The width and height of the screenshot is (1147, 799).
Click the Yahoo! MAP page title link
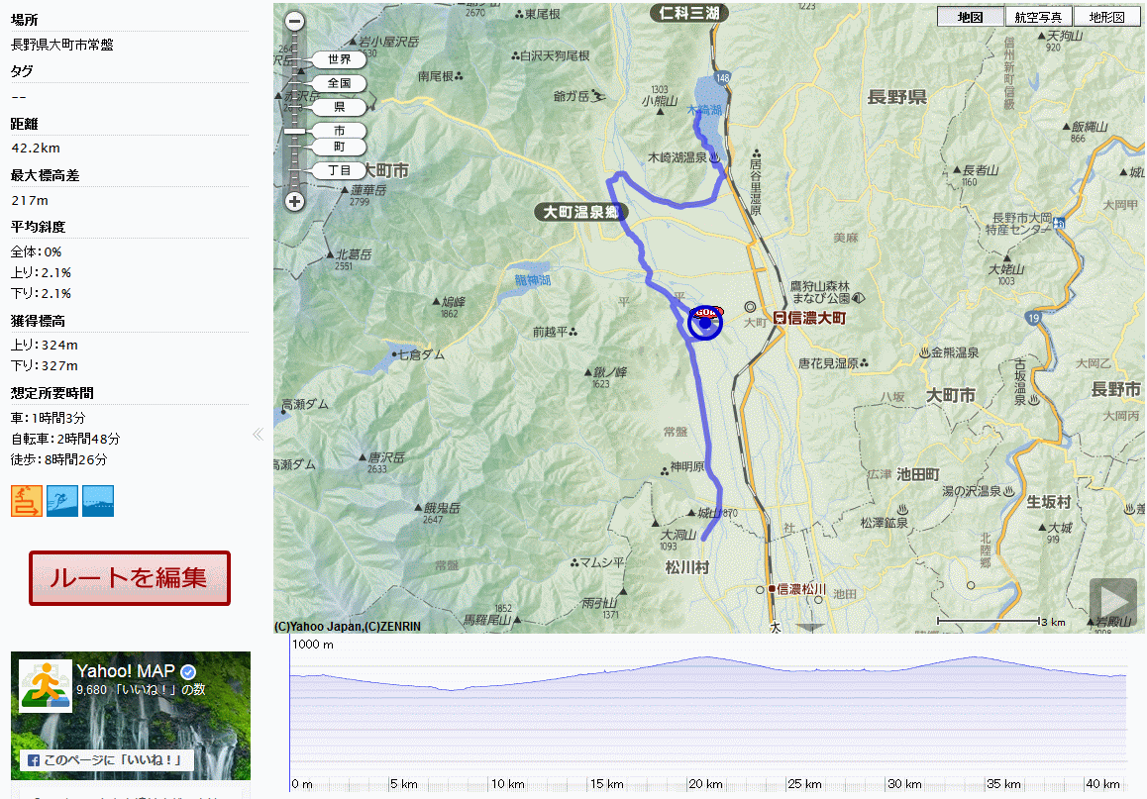[x=126, y=672]
